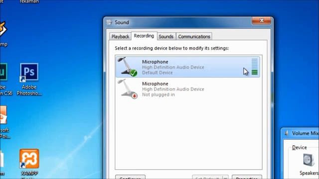The width and height of the screenshot is (319, 179).
Task: Open the Set Default dropdown arrow
Action: [225, 177]
